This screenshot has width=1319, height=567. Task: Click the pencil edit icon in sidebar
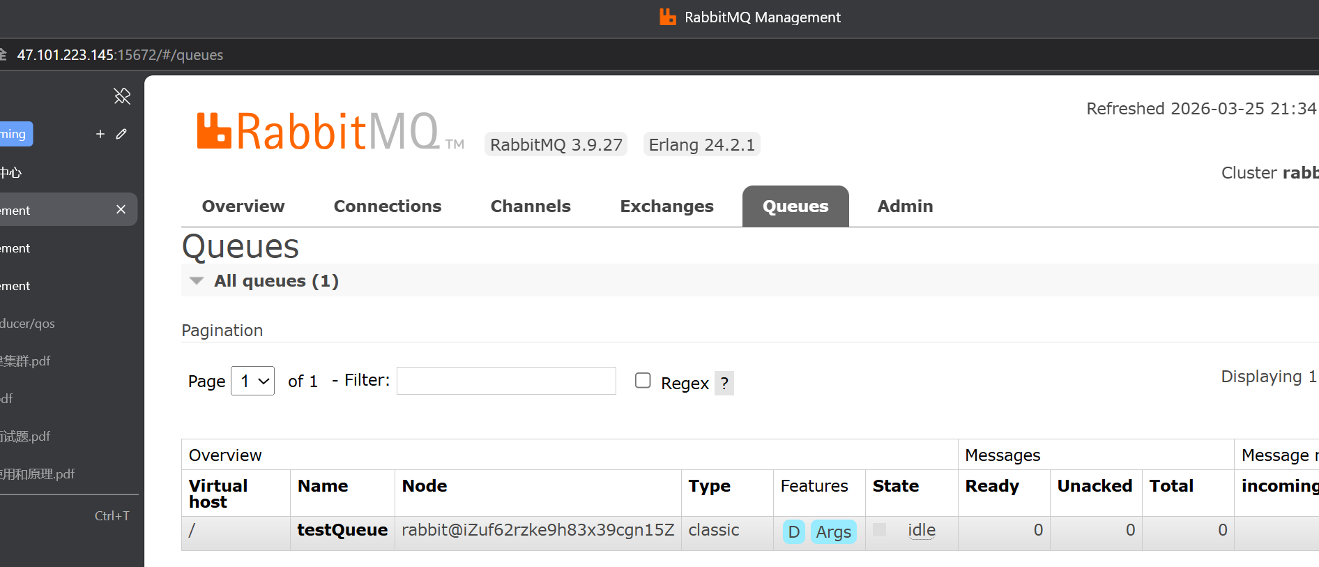121,134
